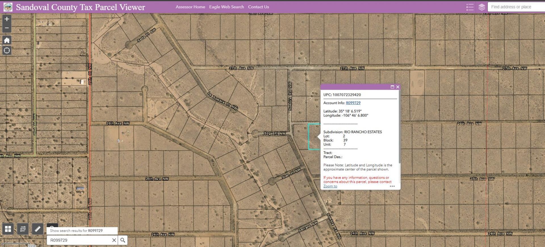Click Subdivision RIO RANCHO ESTATES text
Image resolution: width=545 pixels, height=247 pixels.
coord(353,132)
